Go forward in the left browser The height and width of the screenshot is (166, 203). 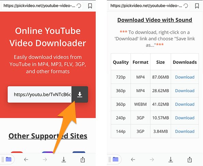click(45, 160)
